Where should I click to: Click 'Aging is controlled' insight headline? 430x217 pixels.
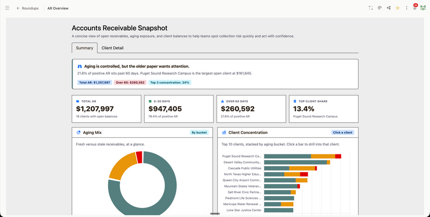137,66
